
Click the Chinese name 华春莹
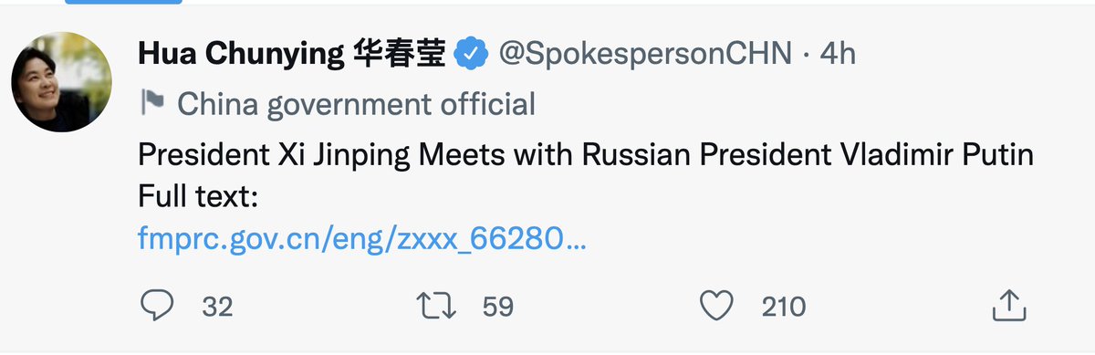399,55
